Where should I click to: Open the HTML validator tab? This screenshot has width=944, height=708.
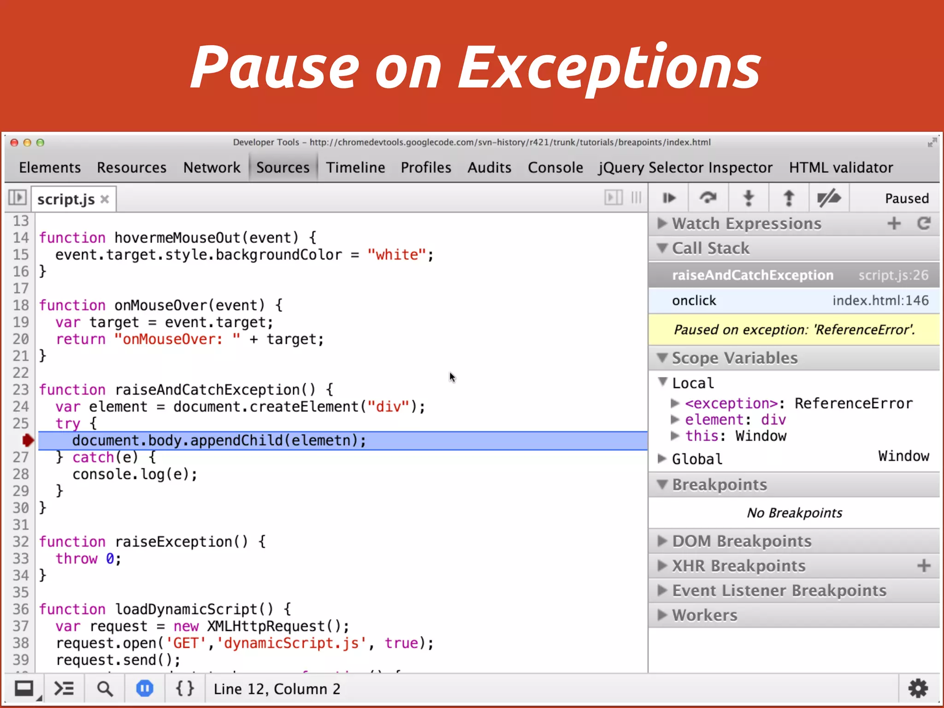pyautogui.click(x=841, y=167)
